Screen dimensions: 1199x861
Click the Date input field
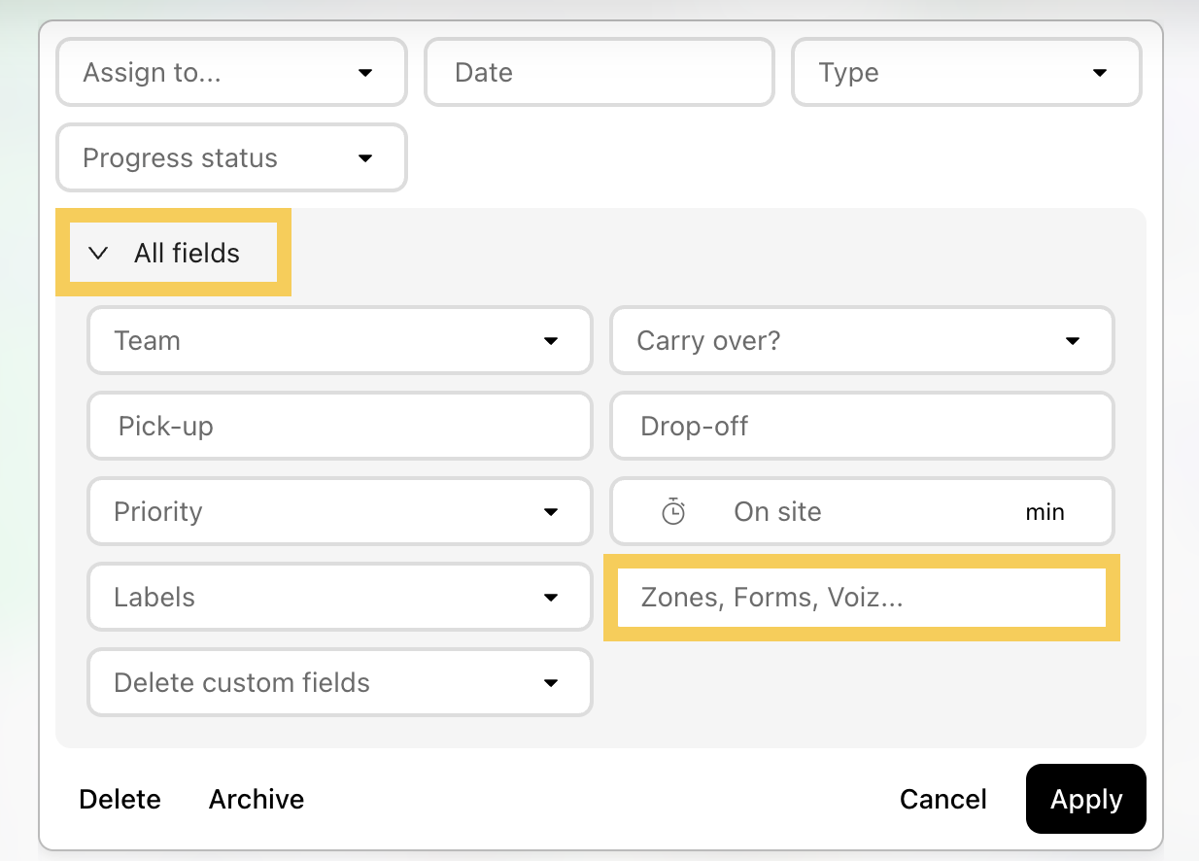pyautogui.click(x=599, y=72)
